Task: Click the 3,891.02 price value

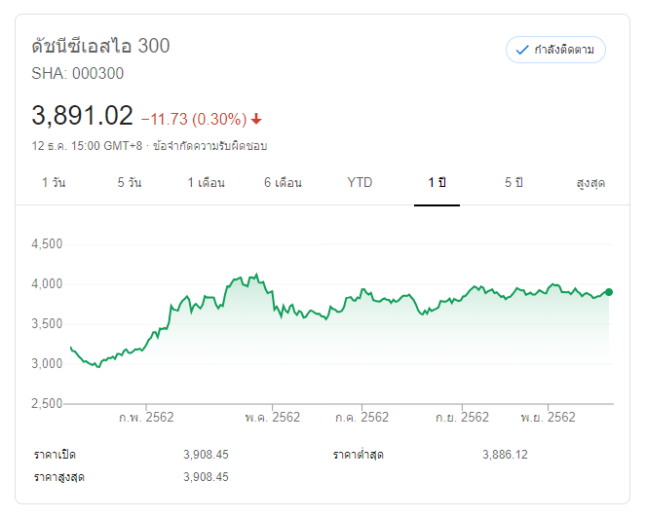Action: (x=82, y=116)
